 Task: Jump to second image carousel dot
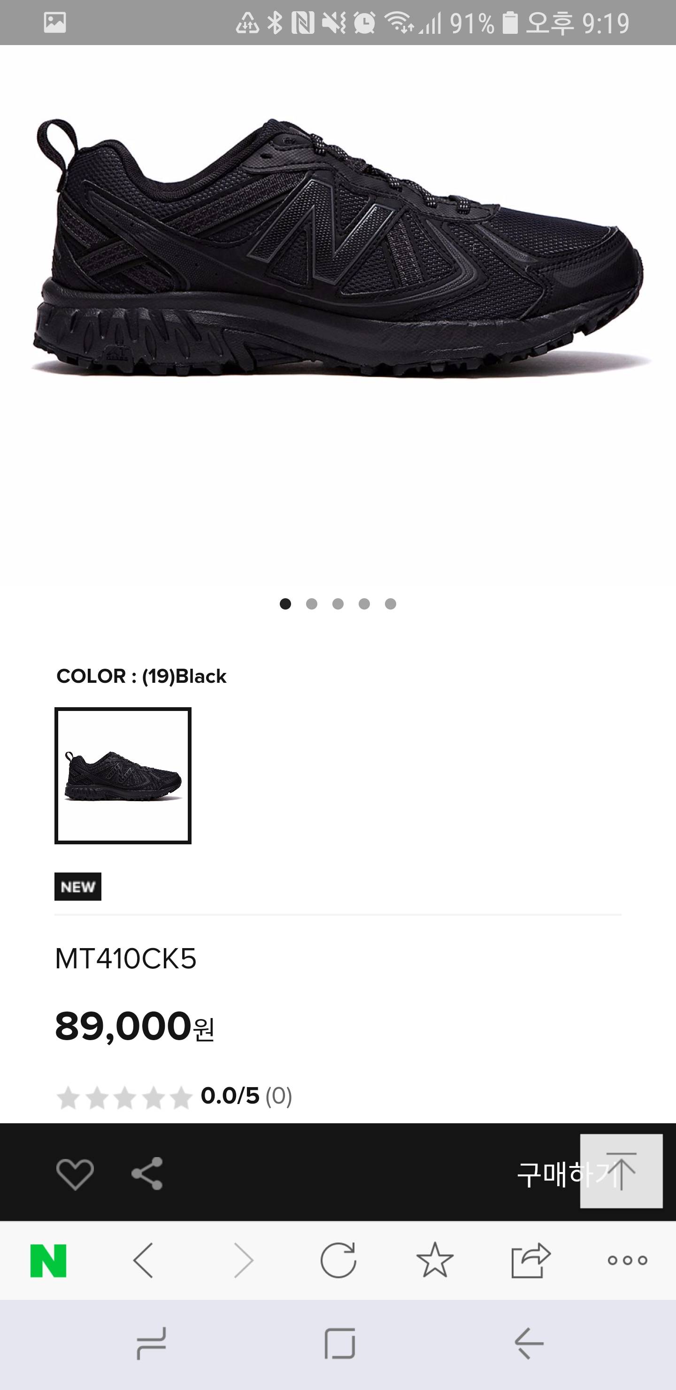[x=312, y=604]
